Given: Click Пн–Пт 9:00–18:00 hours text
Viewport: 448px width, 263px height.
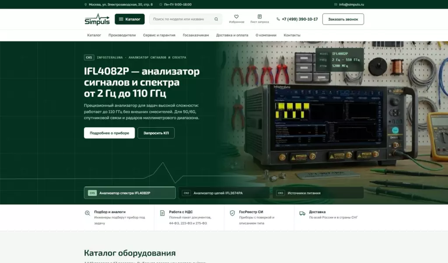Looking at the screenshot, I should tap(178, 4).
